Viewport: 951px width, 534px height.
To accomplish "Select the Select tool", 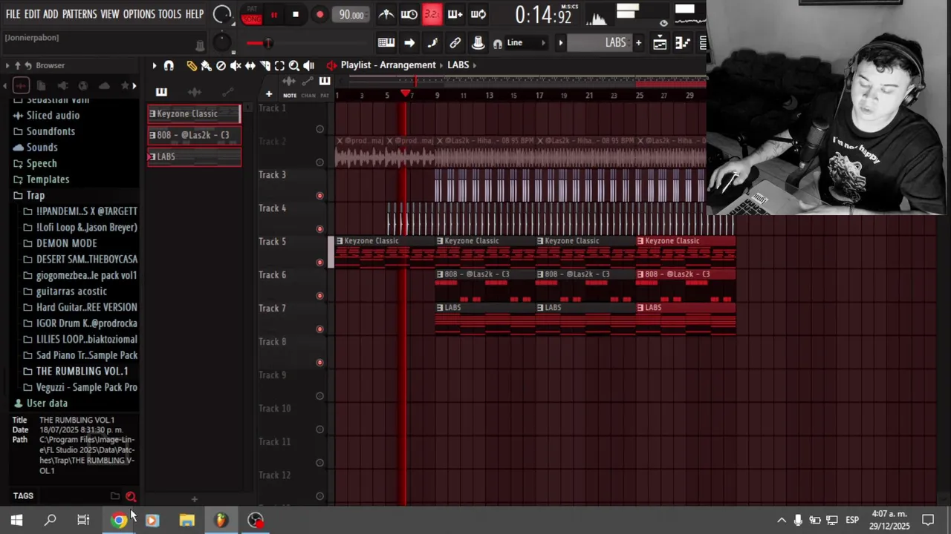I will click(x=279, y=66).
